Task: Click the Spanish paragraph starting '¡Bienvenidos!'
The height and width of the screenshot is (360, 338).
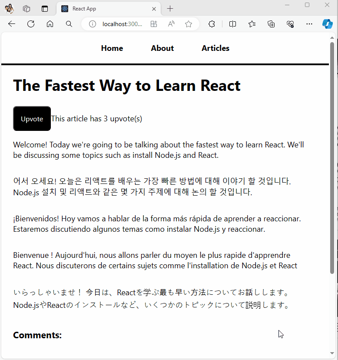Action: 157,224
